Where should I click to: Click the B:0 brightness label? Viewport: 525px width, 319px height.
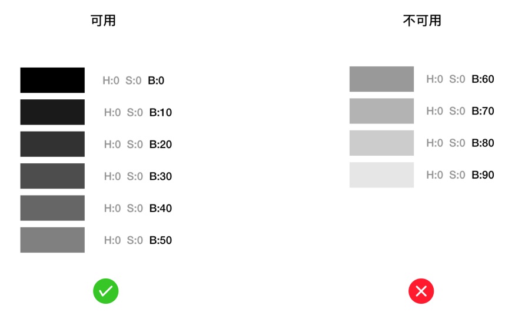156,80
